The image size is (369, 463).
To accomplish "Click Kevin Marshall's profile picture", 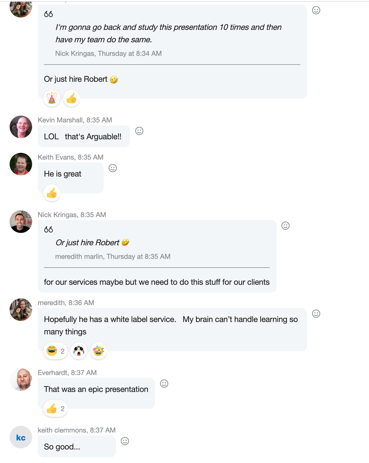I will pyautogui.click(x=21, y=127).
